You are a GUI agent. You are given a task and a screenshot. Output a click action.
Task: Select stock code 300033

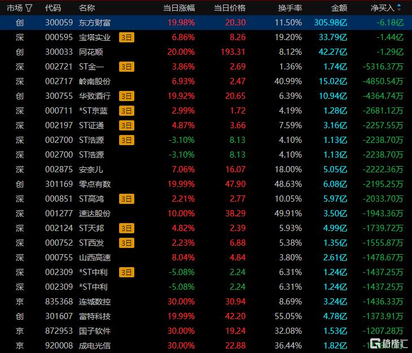click(x=59, y=52)
